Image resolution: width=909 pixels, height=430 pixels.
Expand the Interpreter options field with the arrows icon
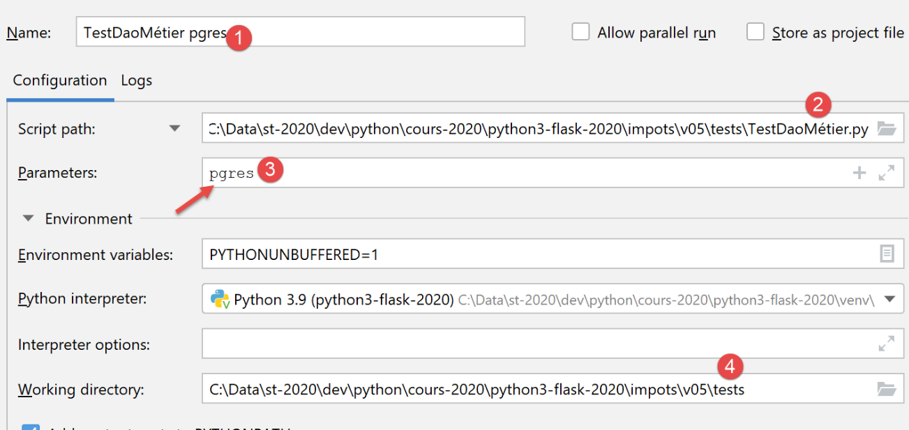(x=887, y=344)
